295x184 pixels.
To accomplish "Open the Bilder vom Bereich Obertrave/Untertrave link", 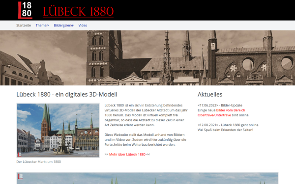I will click(221, 113).
